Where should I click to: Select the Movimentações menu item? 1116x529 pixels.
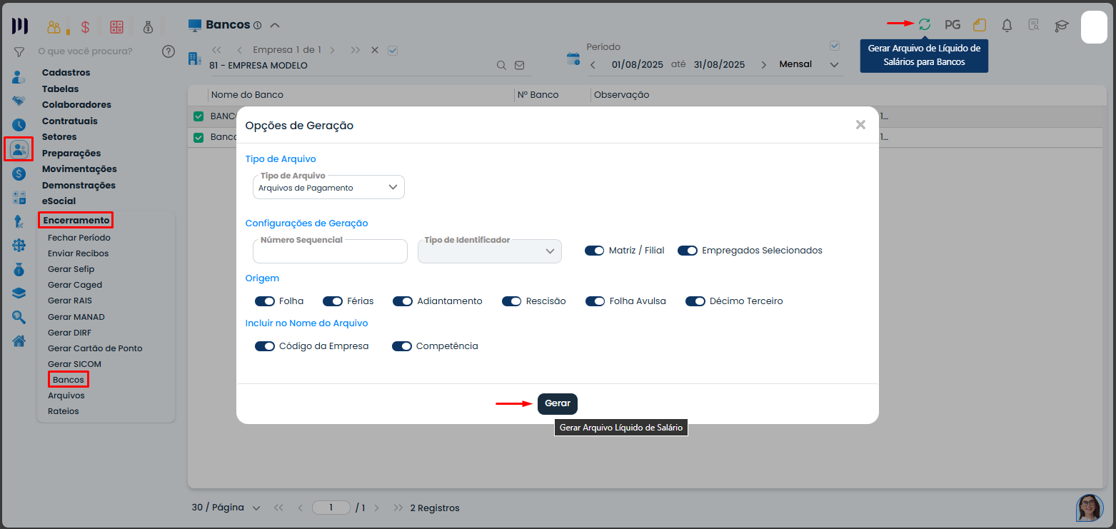79,169
